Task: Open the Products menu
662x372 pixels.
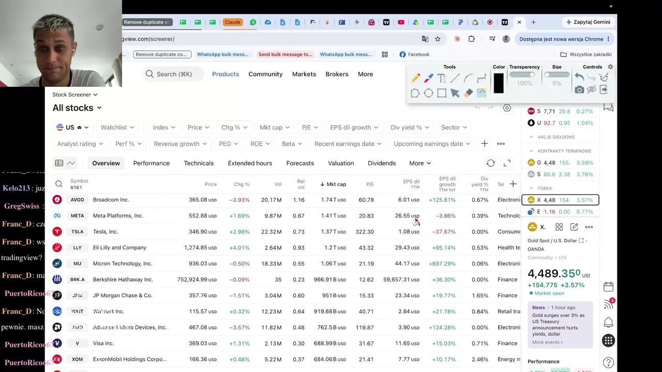Action: coord(225,74)
